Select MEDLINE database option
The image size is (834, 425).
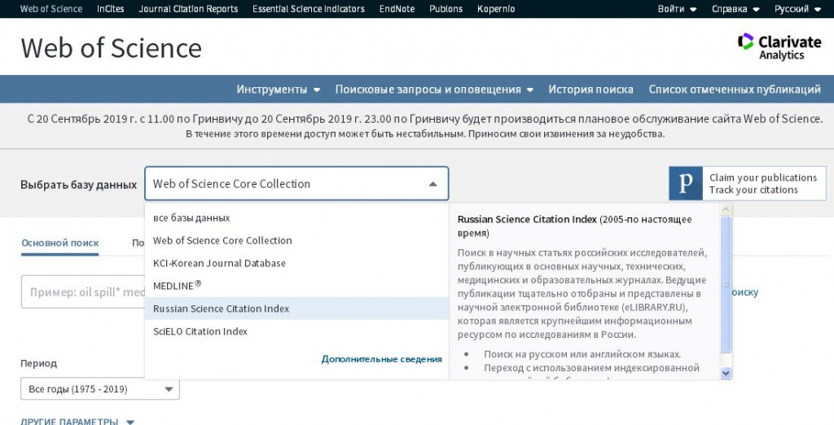point(296,286)
